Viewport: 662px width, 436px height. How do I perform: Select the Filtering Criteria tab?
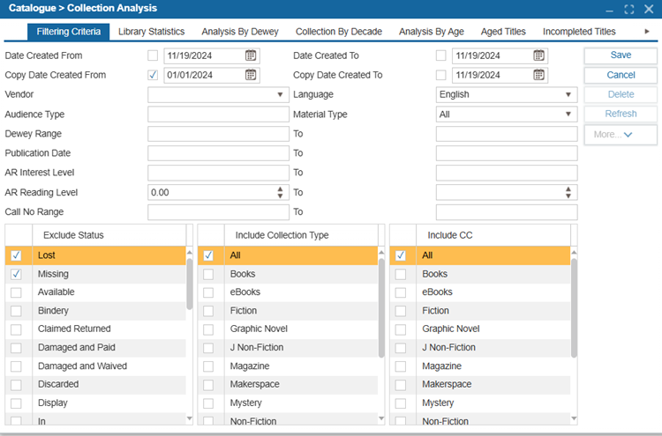(68, 32)
